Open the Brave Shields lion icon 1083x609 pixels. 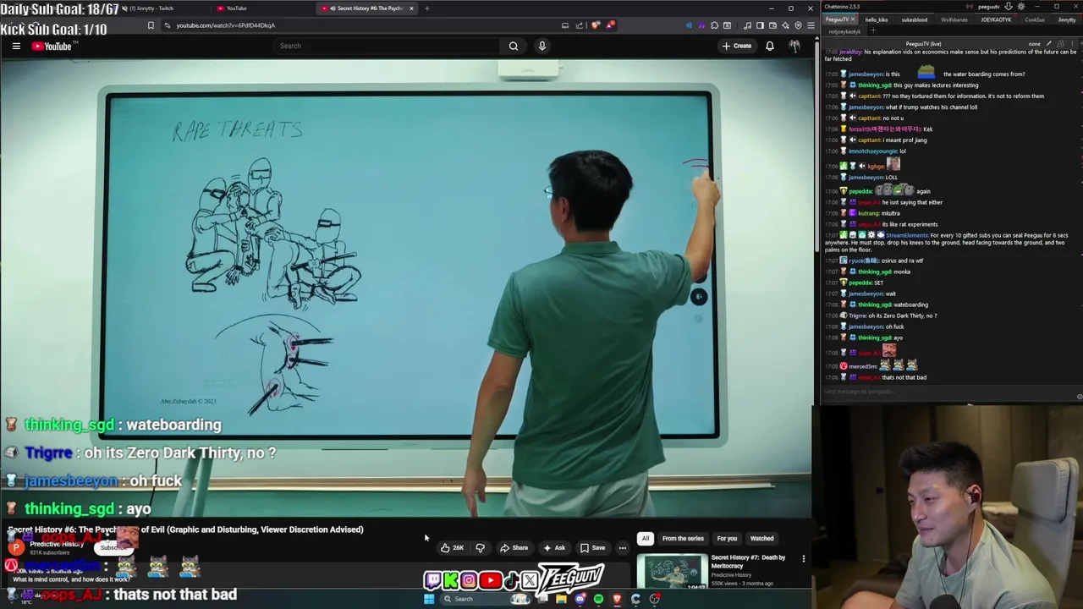coord(595,25)
